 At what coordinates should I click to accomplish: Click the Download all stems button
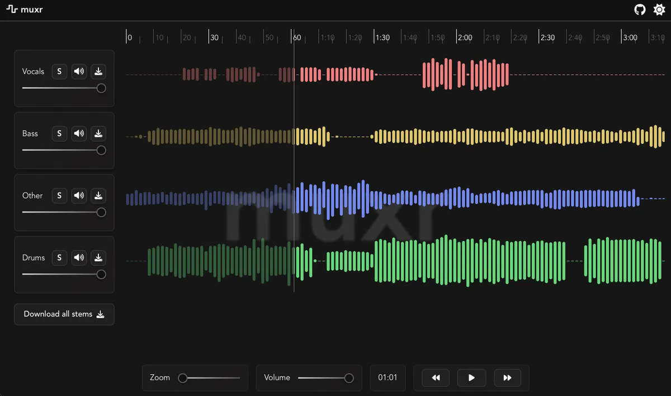click(x=64, y=314)
